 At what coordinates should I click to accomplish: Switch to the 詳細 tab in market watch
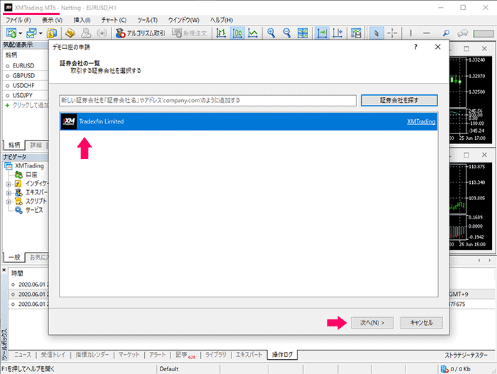click(x=35, y=145)
